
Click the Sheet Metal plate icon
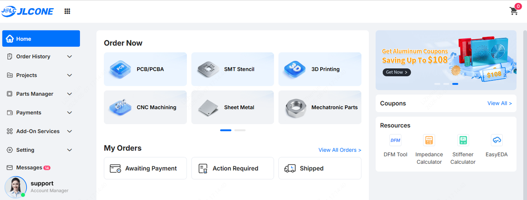pos(208,107)
